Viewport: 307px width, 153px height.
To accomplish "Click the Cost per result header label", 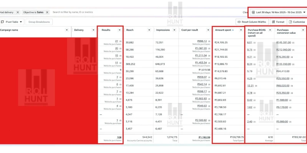I will [x=190, y=30].
